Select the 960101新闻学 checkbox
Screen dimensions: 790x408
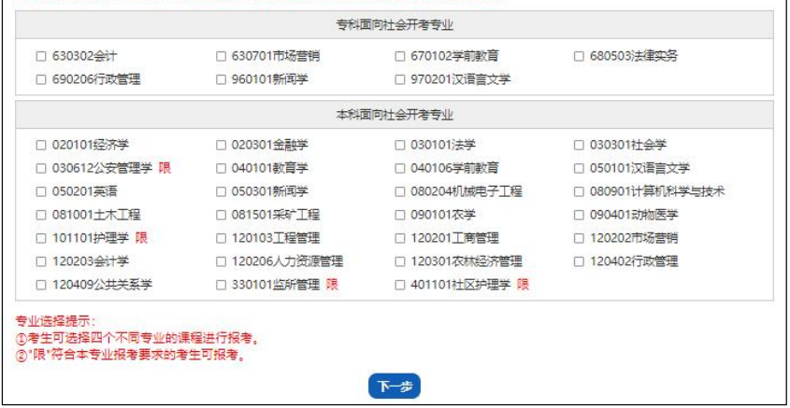coord(222,79)
